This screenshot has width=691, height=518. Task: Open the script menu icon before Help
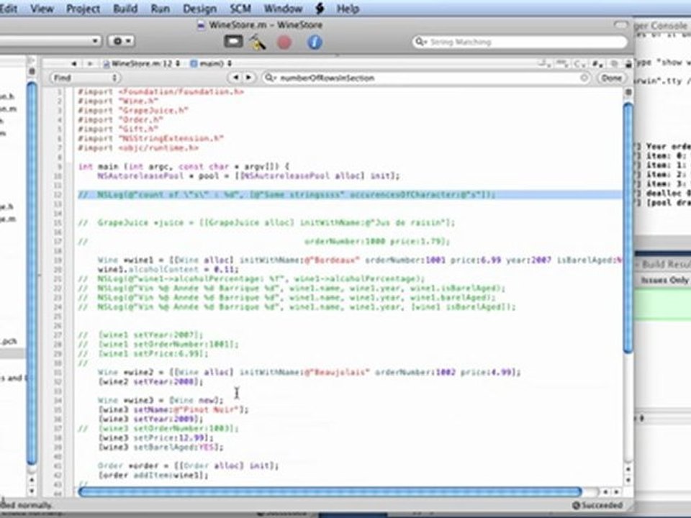coord(320,9)
